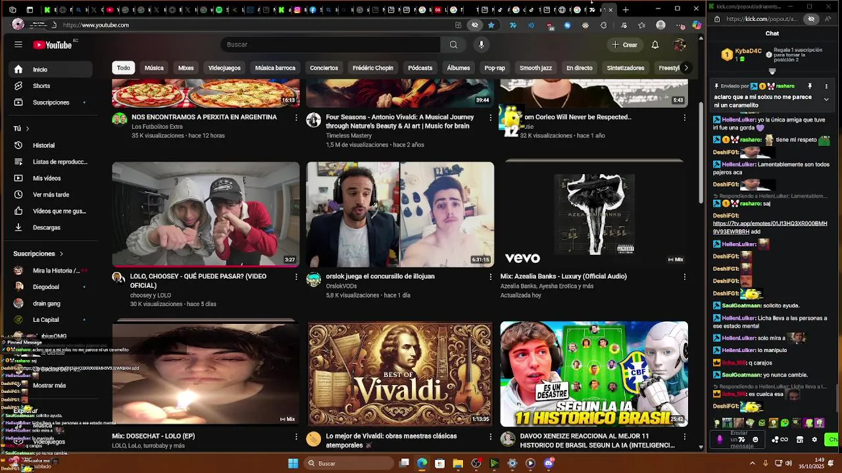
Task: Open 11 Historico Brasil video thumbnail
Action: click(x=594, y=373)
